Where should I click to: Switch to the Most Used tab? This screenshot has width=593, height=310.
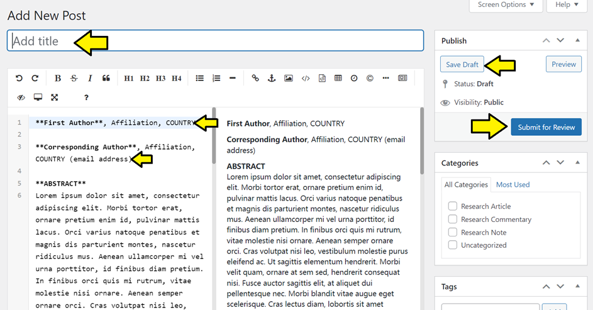coord(513,184)
